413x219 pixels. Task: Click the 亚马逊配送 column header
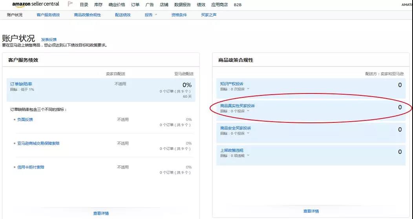tap(184, 74)
